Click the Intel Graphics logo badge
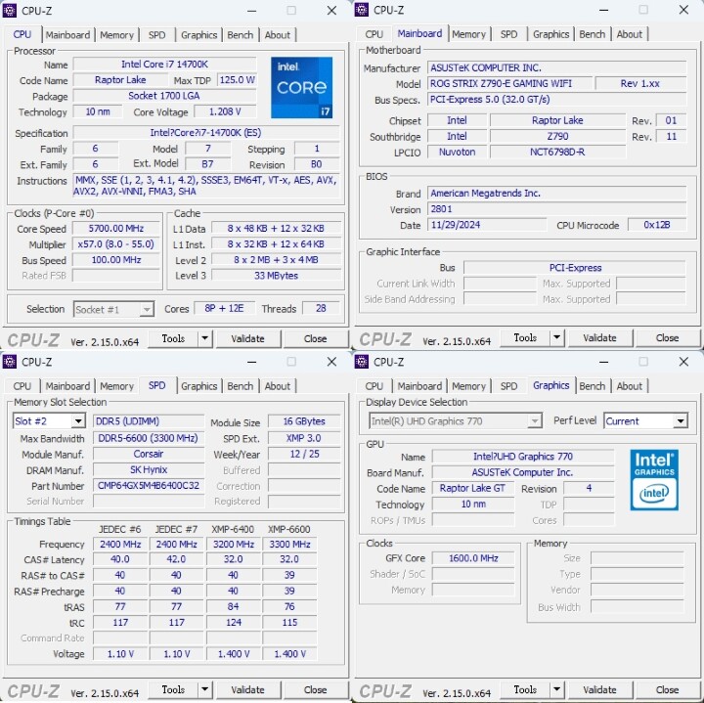This screenshot has height=703, width=704. pyautogui.click(x=654, y=480)
